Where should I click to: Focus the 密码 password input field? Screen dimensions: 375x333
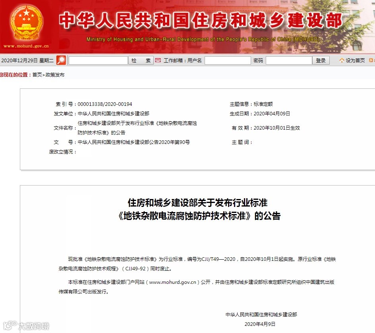click(289, 60)
